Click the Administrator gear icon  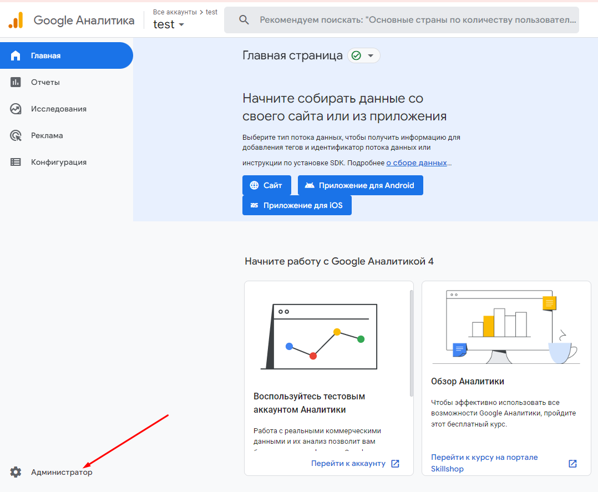(x=16, y=472)
